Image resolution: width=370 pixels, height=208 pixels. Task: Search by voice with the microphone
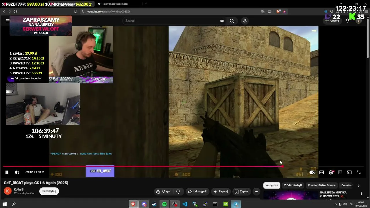[x=245, y=21]
